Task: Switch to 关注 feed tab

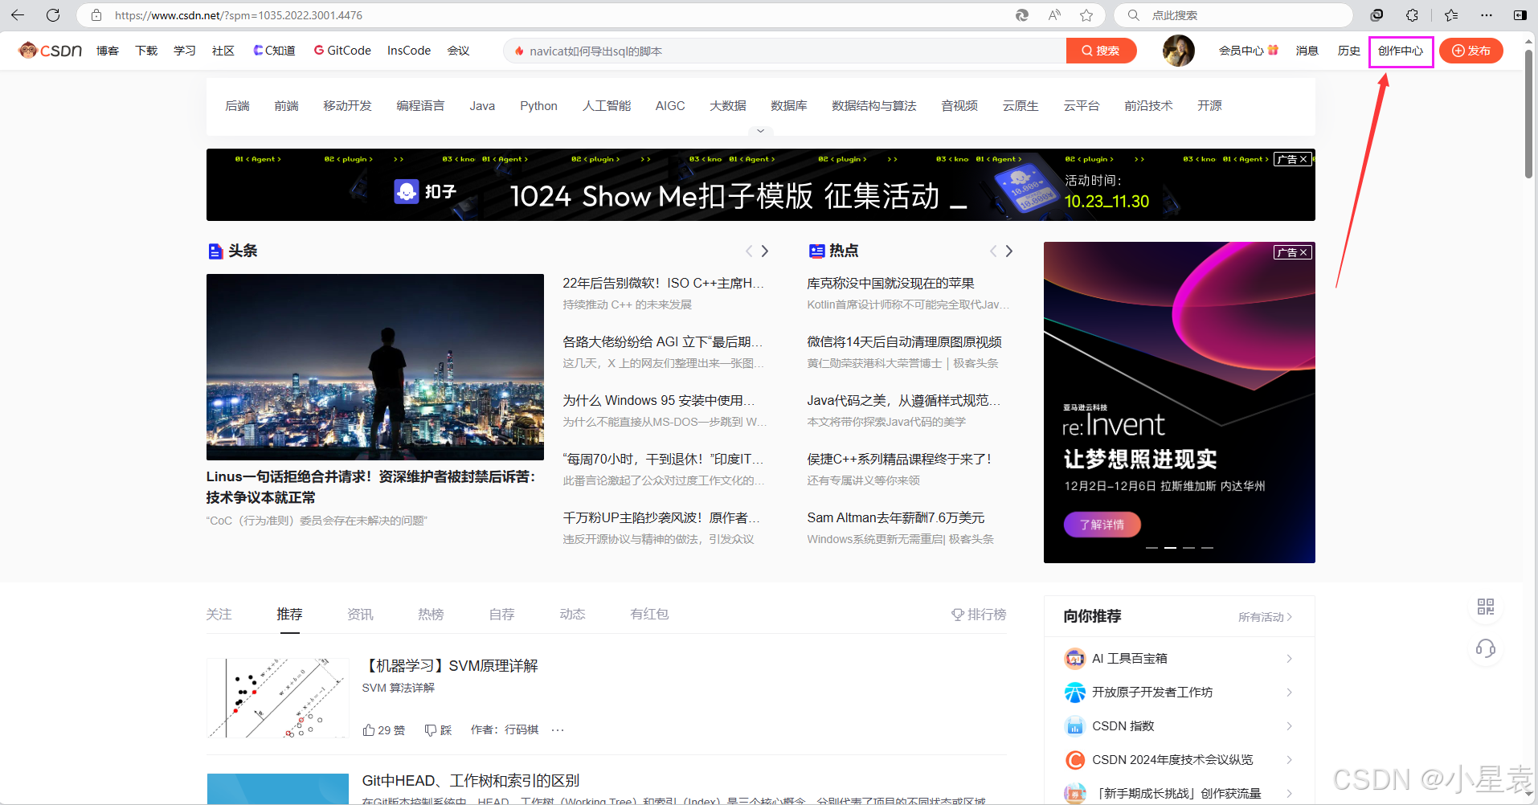Action: click(x=219, y=614)
